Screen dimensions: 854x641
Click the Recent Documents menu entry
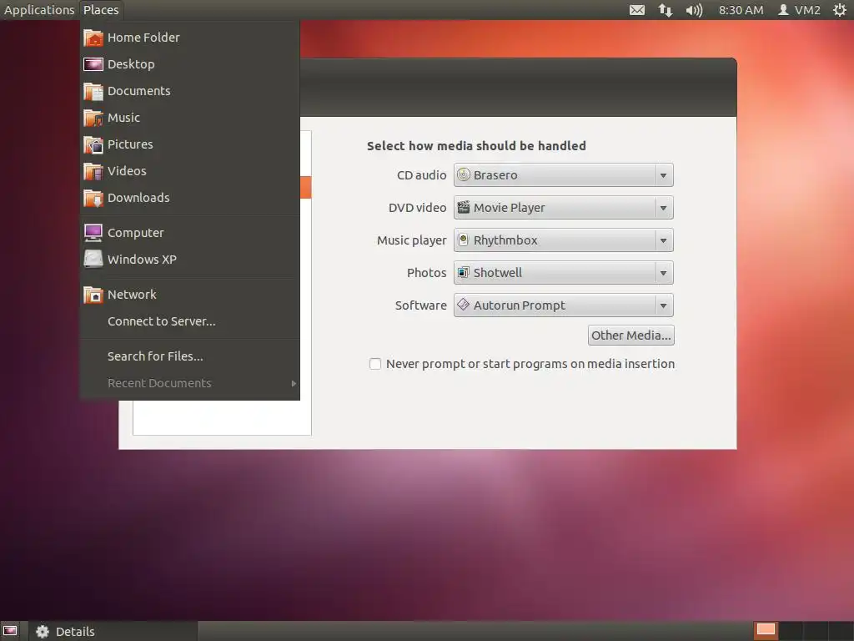[x=190, y=383]
